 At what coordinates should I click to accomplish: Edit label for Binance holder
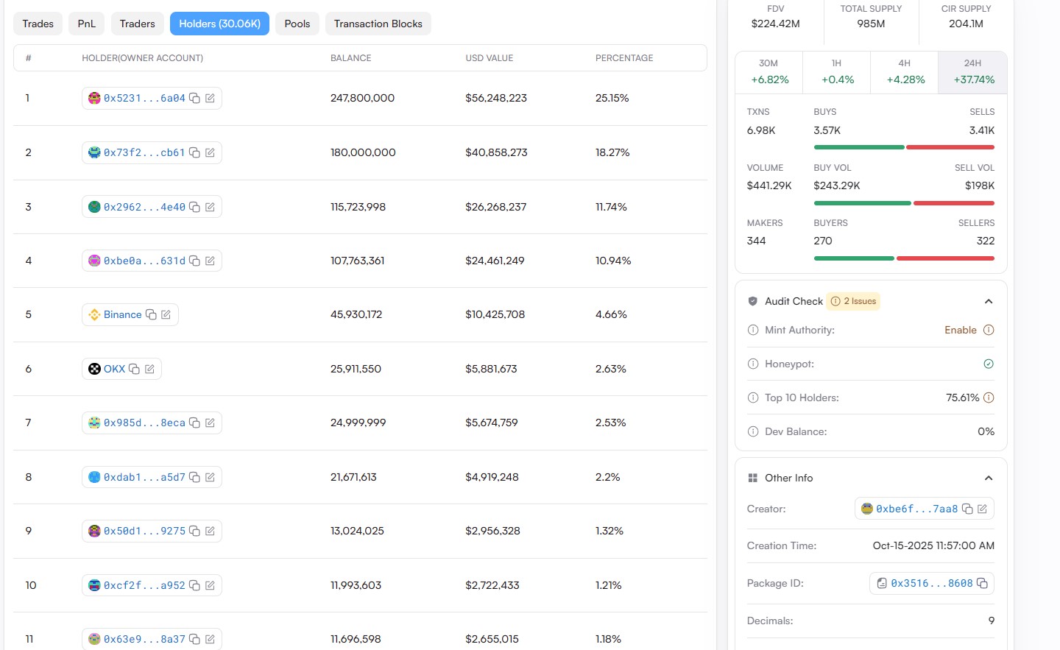click(x=166, y=314)
